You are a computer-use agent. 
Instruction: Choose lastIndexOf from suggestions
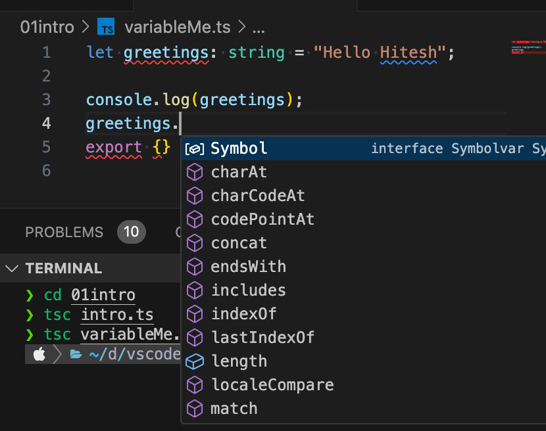pyautogui.click(x=364, y=338)
